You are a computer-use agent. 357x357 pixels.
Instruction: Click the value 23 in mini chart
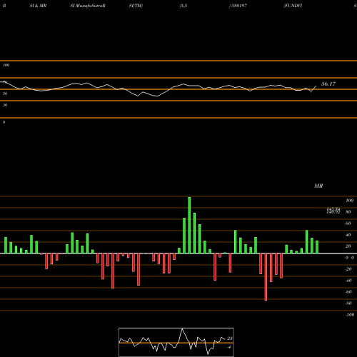click(230, 338)
